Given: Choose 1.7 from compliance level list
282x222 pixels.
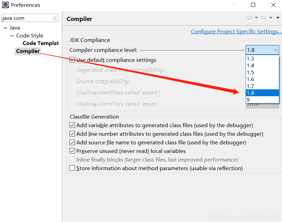Looking at the screenshot, I should 262,86.
